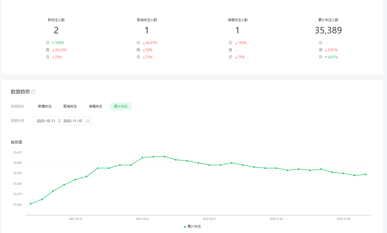This screenshot has width=387, height=233.
Task: Click the green up arrow beside 100%
Action: click(x=53, y=43)
